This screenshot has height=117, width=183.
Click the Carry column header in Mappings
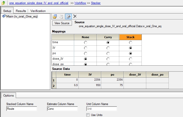108,37
